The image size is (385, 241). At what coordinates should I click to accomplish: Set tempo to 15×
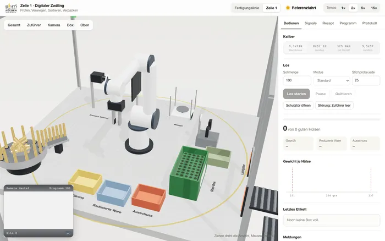(373, 8)
